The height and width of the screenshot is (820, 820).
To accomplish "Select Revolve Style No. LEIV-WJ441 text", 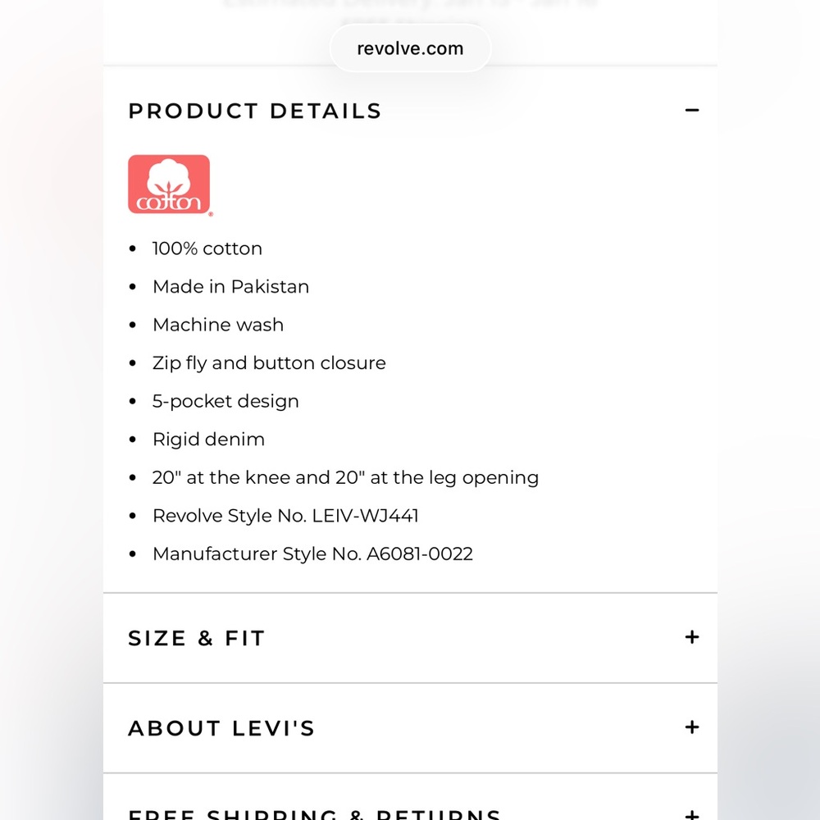I will 285,516.
